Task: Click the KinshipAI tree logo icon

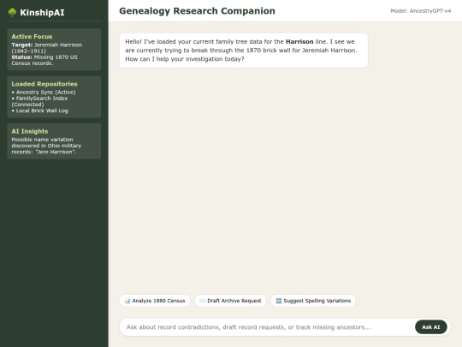Action: pyautogui.click(x=12, y=12)
